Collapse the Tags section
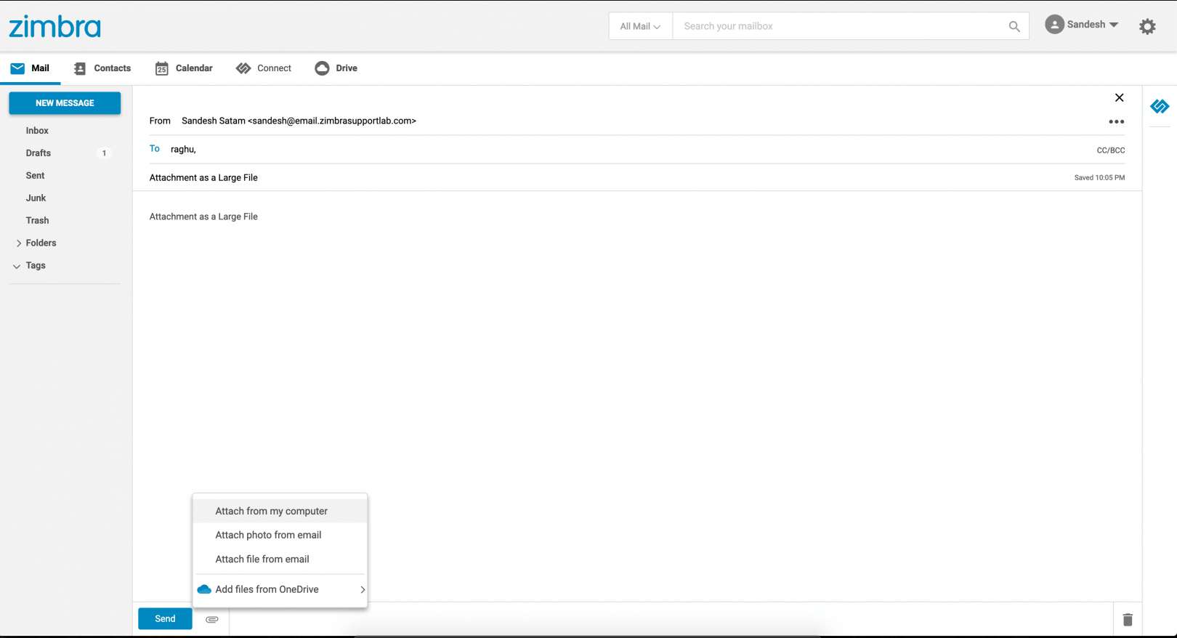The width and height of the screenshot is (1177, 638). [x=17, y=266]
